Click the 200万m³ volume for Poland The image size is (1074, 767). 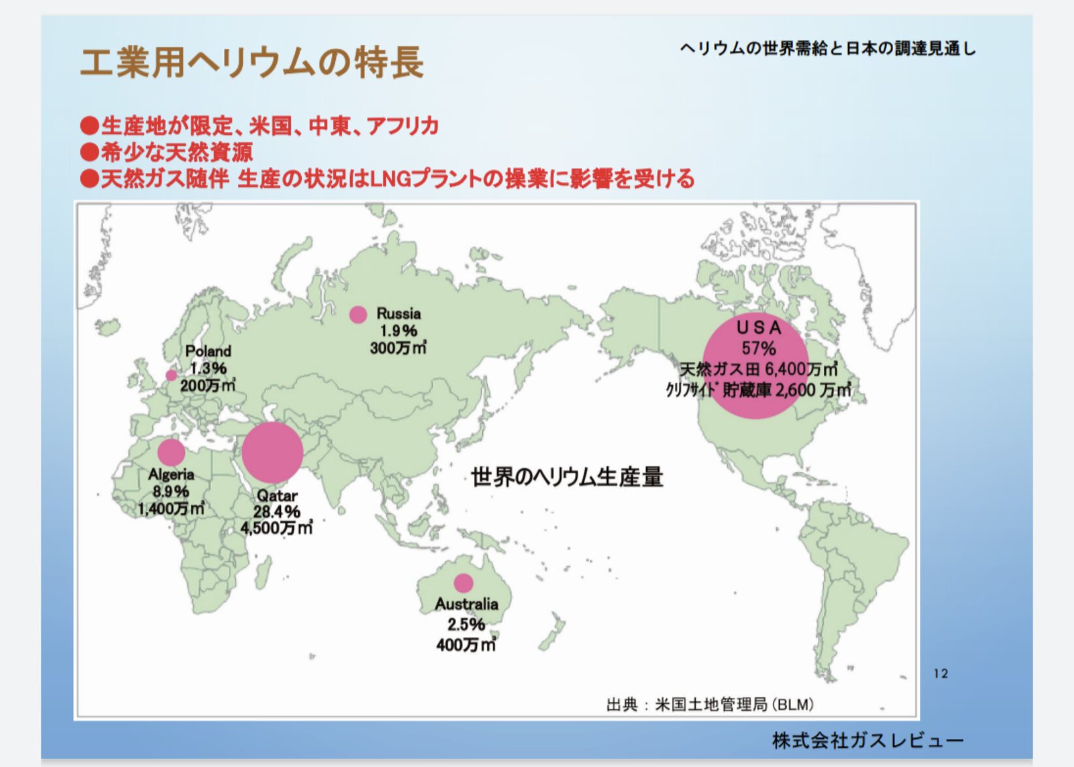[x=208, y=385]
